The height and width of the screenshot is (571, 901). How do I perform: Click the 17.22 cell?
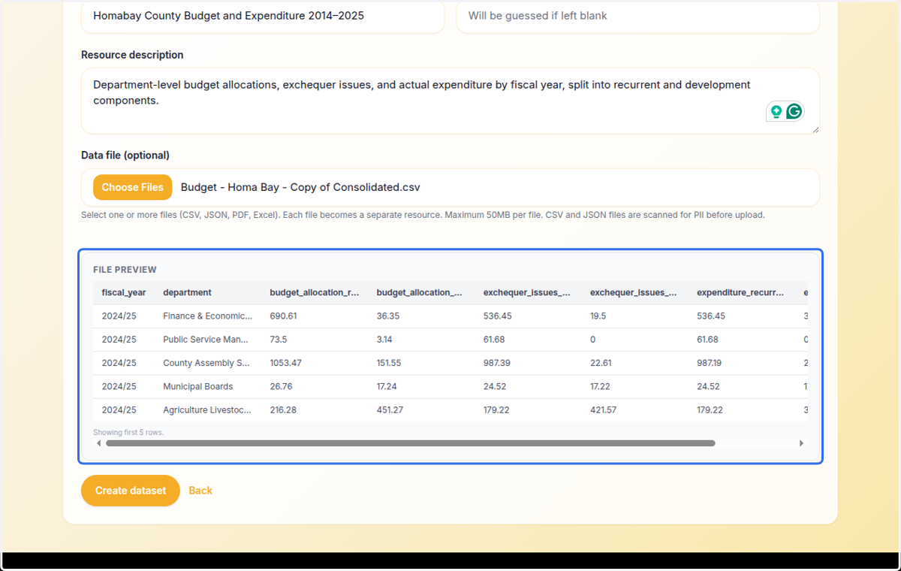coord(601,386)
